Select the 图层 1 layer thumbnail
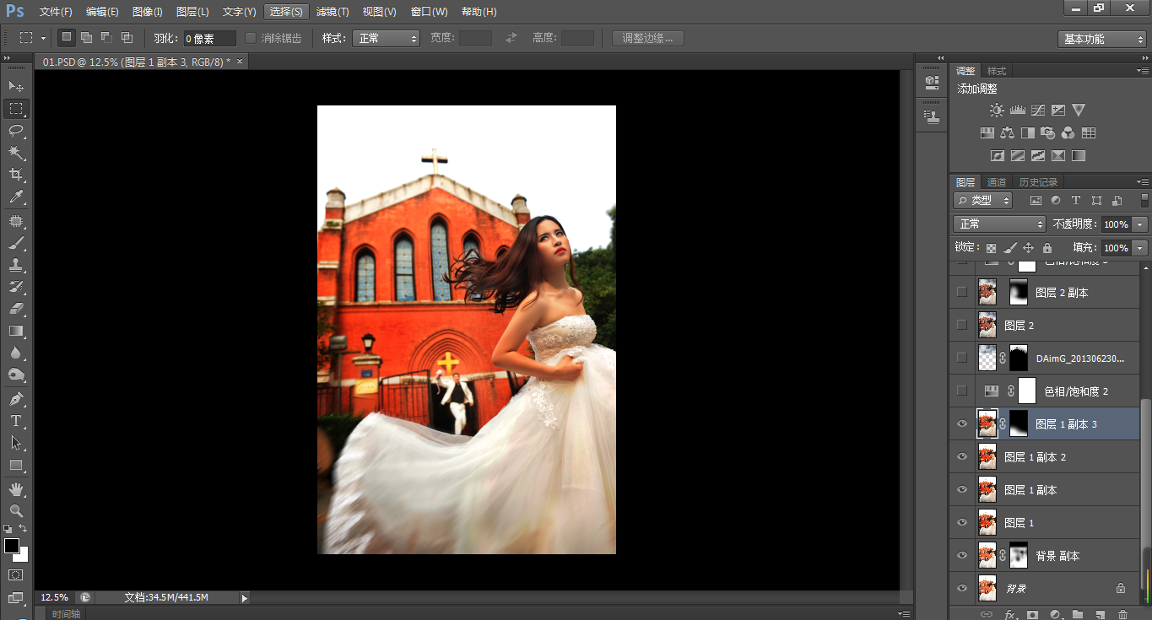 (987, 523)
